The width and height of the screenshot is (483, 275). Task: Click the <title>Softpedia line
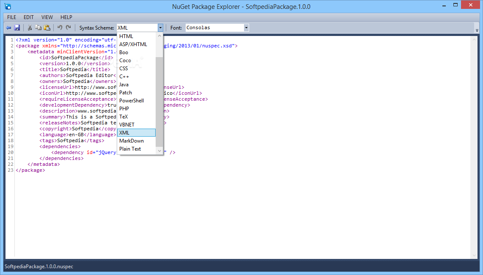pos(74,69)
